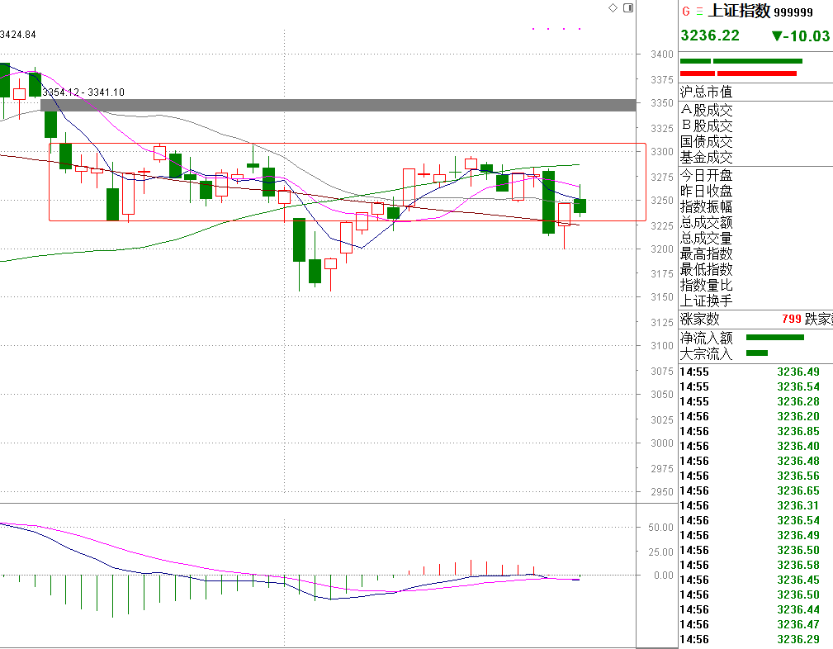Click the 0.00 MACD axis label

(664, 576)
